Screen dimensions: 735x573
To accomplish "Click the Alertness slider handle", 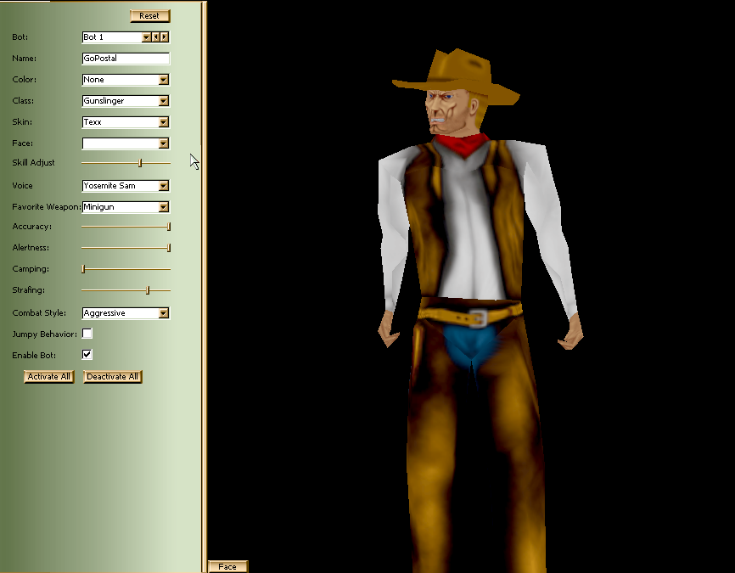I will (169, 248).
